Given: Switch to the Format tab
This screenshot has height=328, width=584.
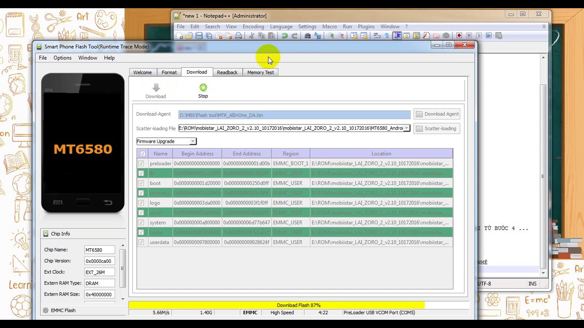Looking at the screenshot, I should point(169,72).
